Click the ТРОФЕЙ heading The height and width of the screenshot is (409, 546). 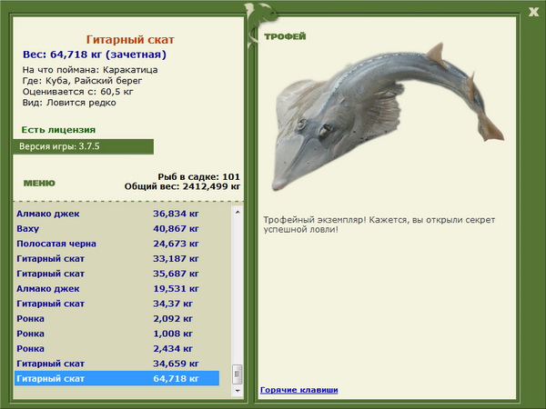[285, 36]
